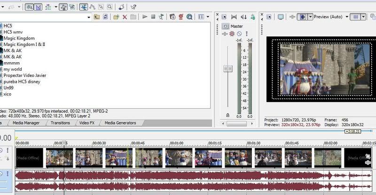Go up one folder level icon

point(97,17)
